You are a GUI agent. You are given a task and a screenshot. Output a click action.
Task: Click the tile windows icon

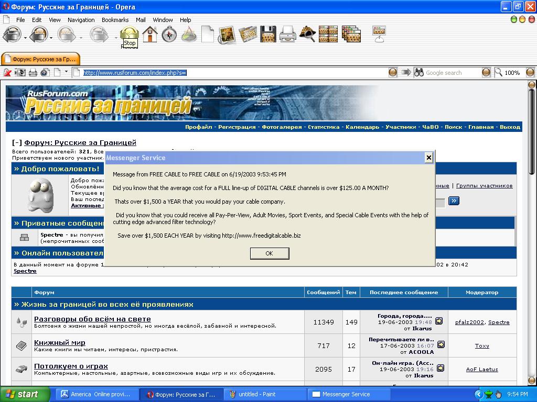coord(328,35)
